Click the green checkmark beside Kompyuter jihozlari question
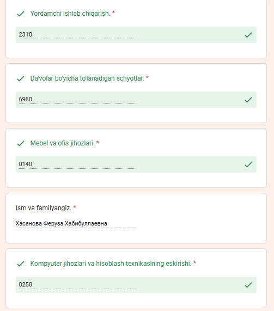 [21, 264]
